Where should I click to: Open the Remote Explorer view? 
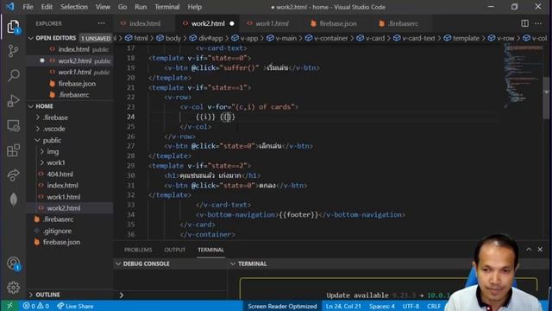(14, 125)
